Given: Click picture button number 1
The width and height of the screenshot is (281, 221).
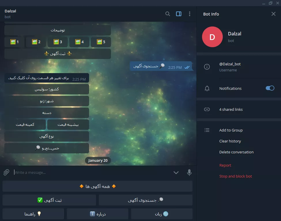Looking at the screenshot, I should pos(14,42).
